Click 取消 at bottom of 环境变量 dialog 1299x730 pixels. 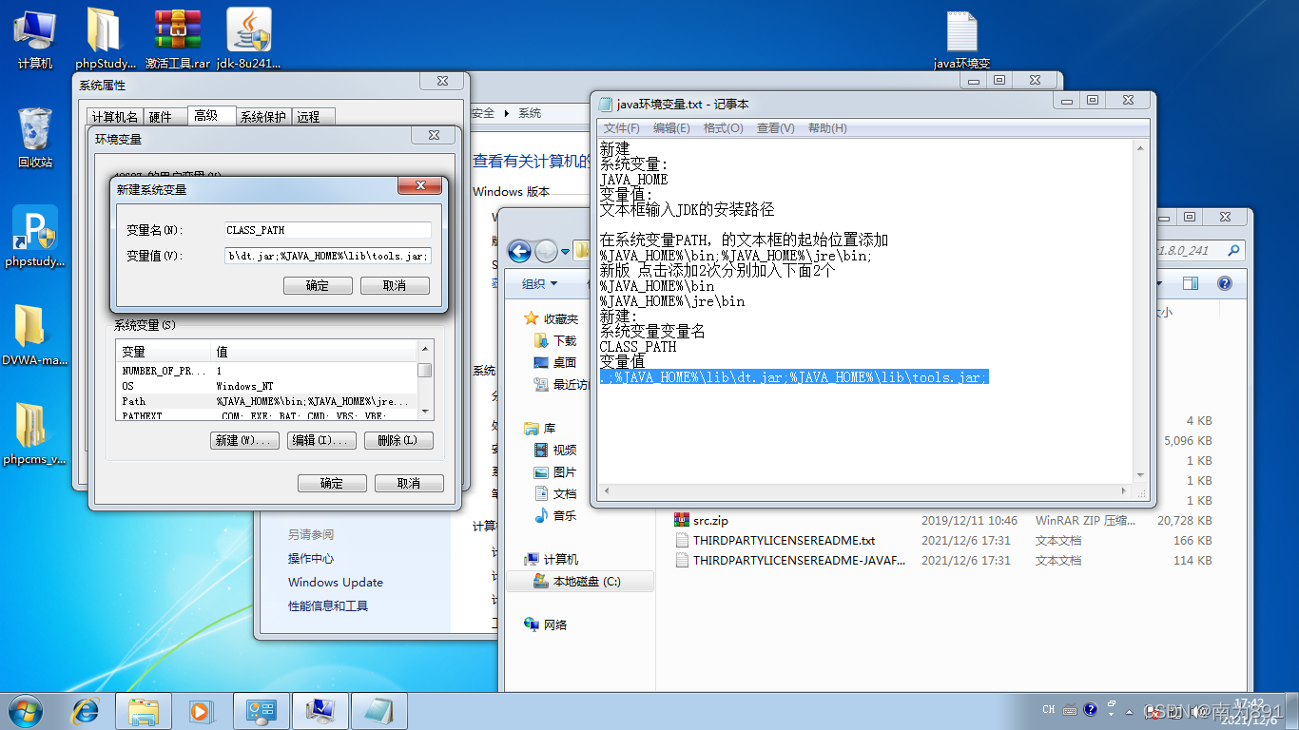(409, 483)
